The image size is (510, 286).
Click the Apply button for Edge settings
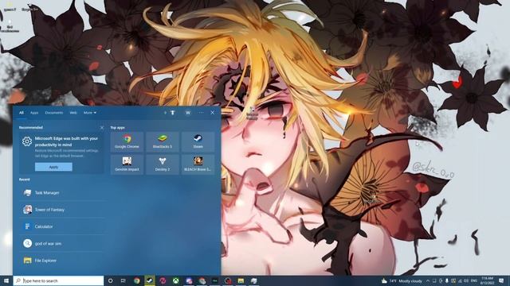pyautogui.click(x=53, y=167)
